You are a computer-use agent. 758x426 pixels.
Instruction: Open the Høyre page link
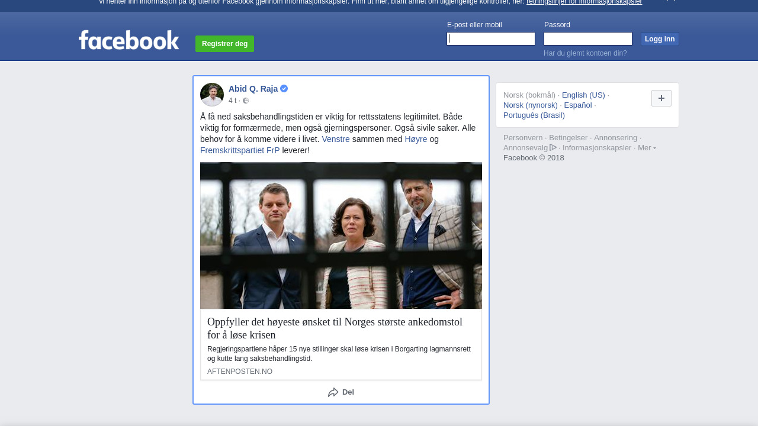tap(416, 139)
